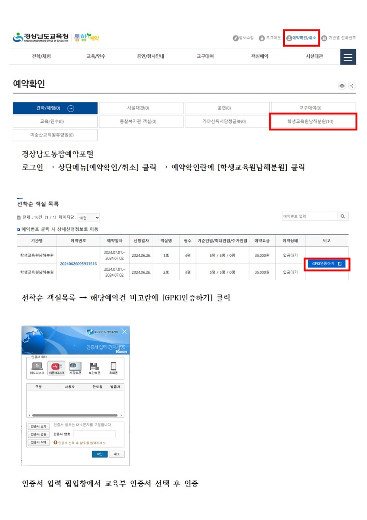Select the 저장토큰 certificate storage icon

point(75,366)
